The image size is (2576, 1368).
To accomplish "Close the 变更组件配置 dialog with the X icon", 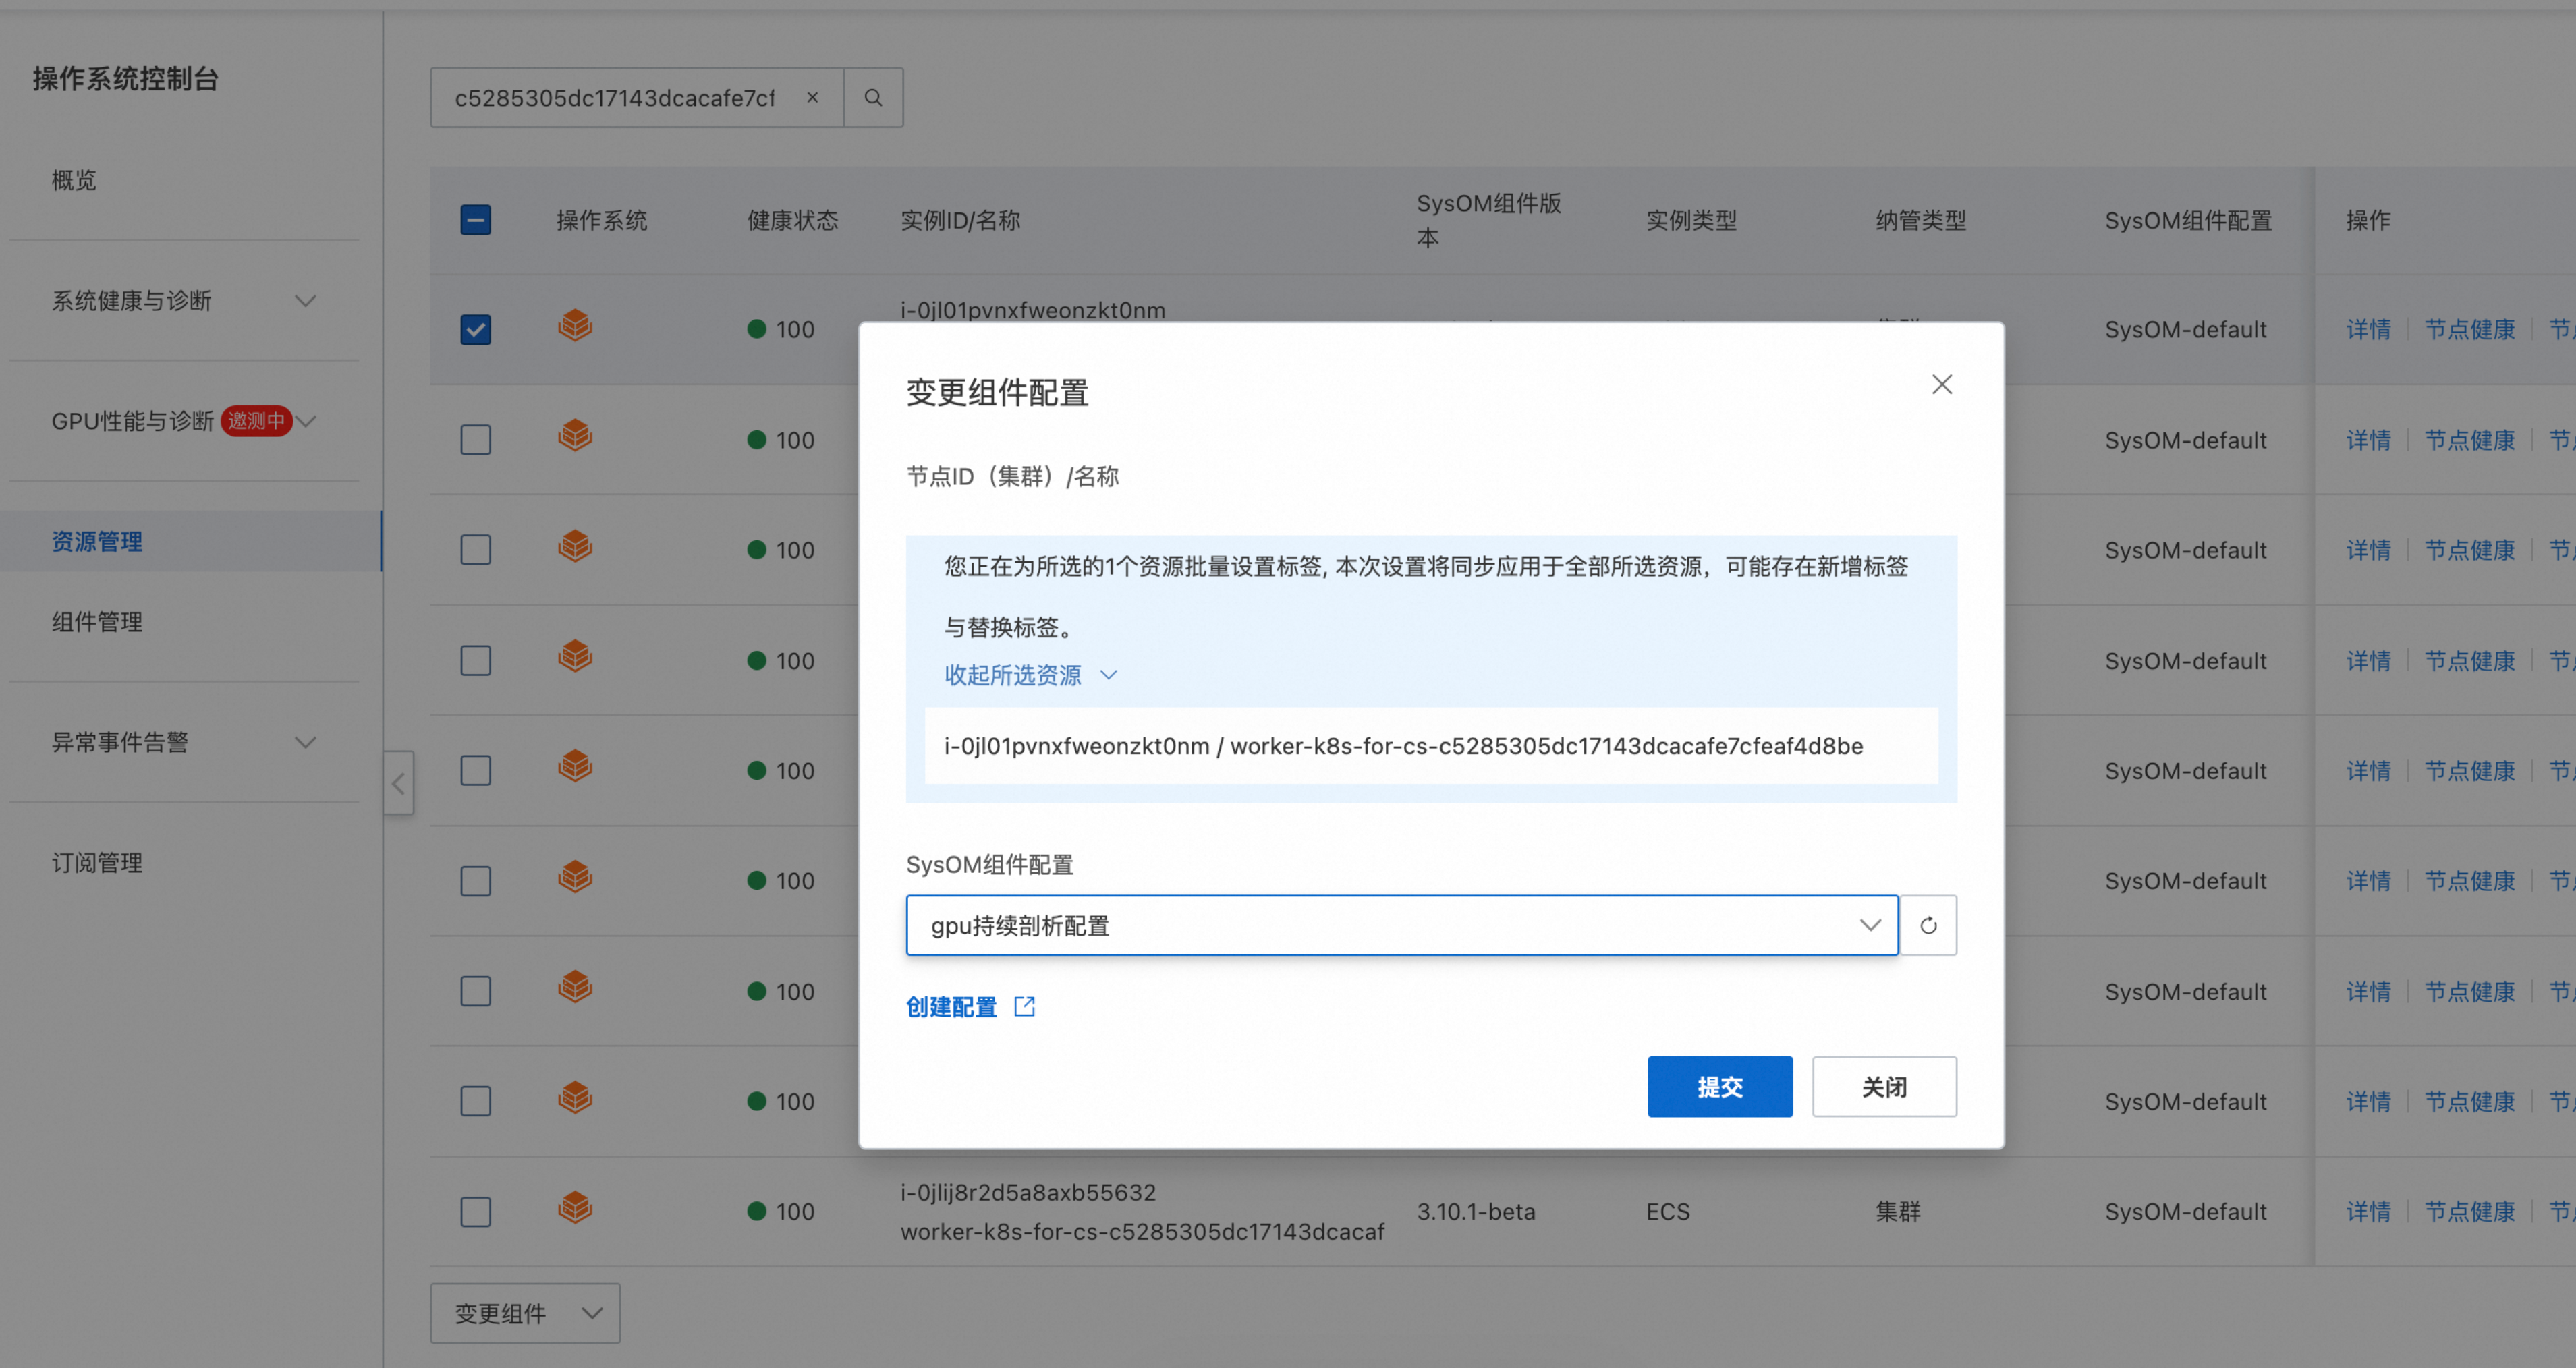I will click(x=1942, y=385).
